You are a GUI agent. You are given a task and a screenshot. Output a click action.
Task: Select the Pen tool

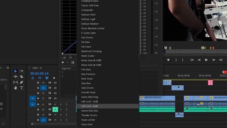pos(21,82)
